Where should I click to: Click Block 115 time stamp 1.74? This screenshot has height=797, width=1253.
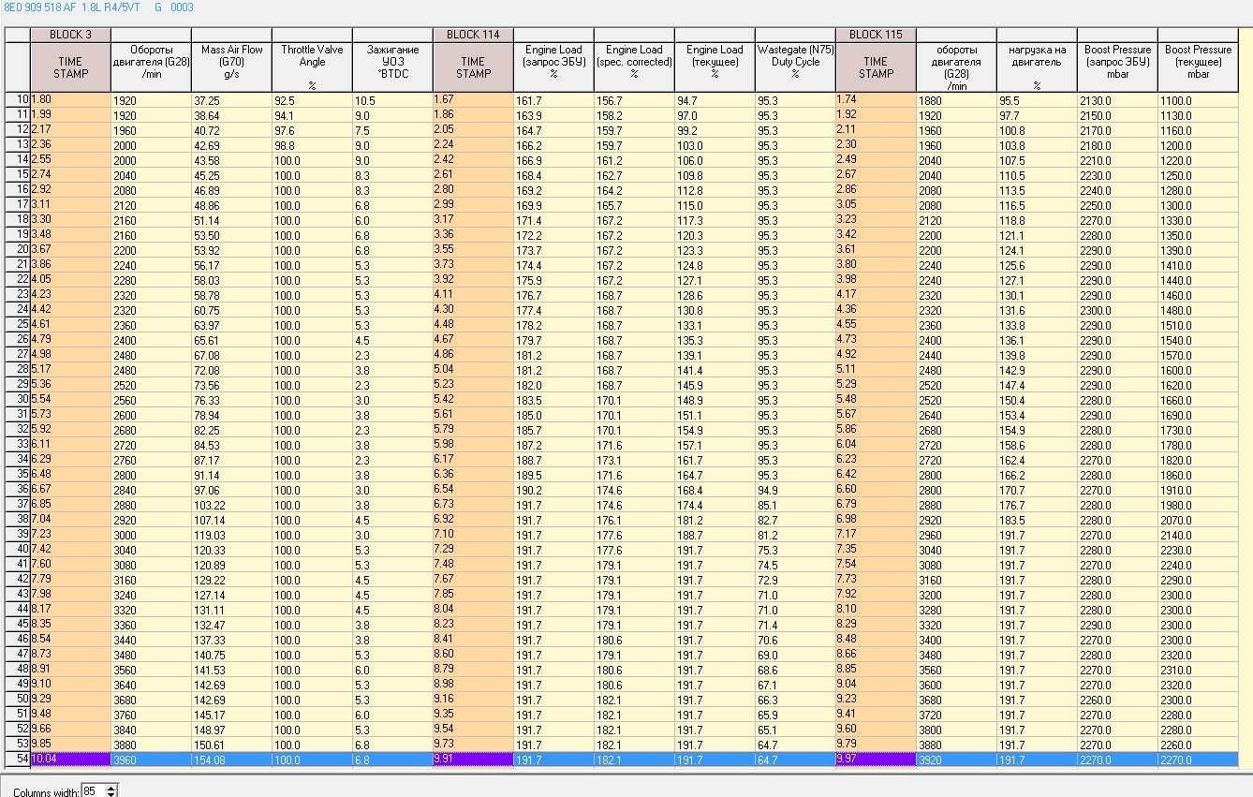pyautogui.click(x=876, y=99)
